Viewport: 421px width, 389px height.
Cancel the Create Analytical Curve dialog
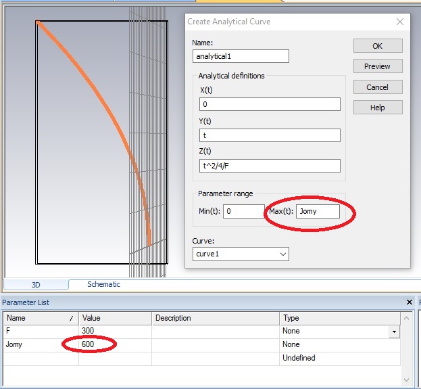click(x=378, y=87)
